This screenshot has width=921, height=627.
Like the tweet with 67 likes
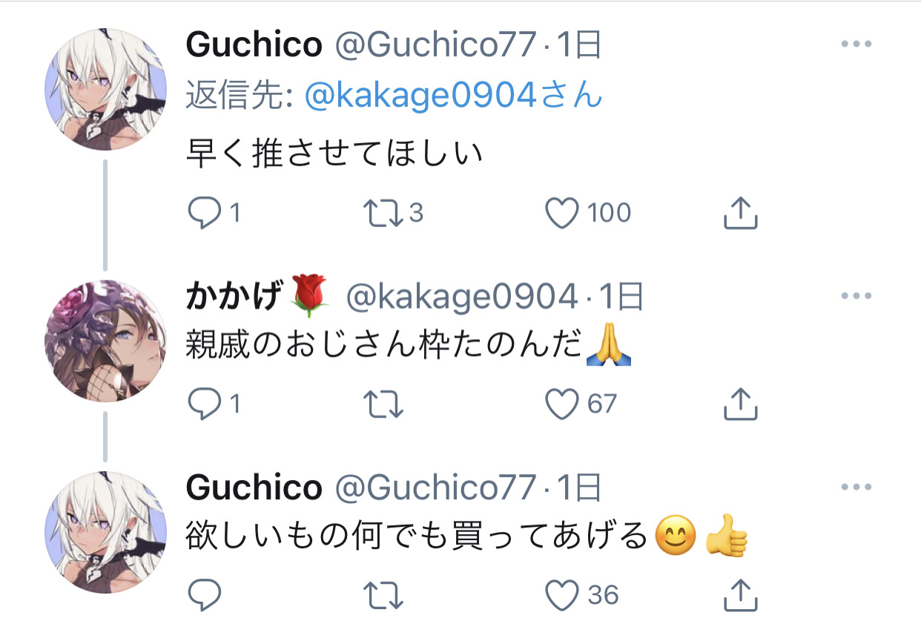562,404
